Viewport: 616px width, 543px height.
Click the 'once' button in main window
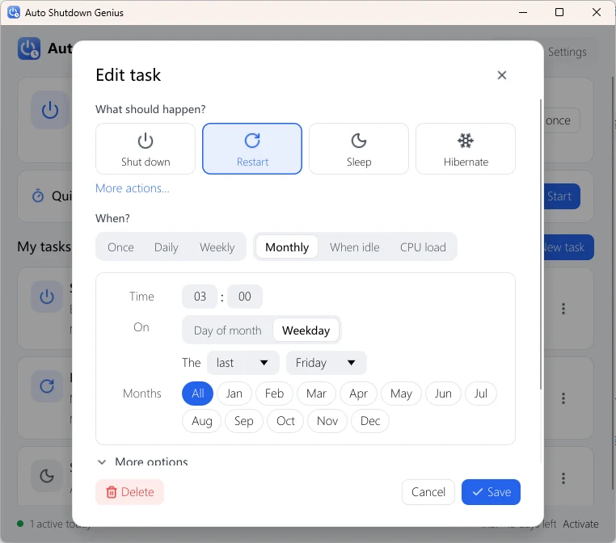tap(562, 120)
